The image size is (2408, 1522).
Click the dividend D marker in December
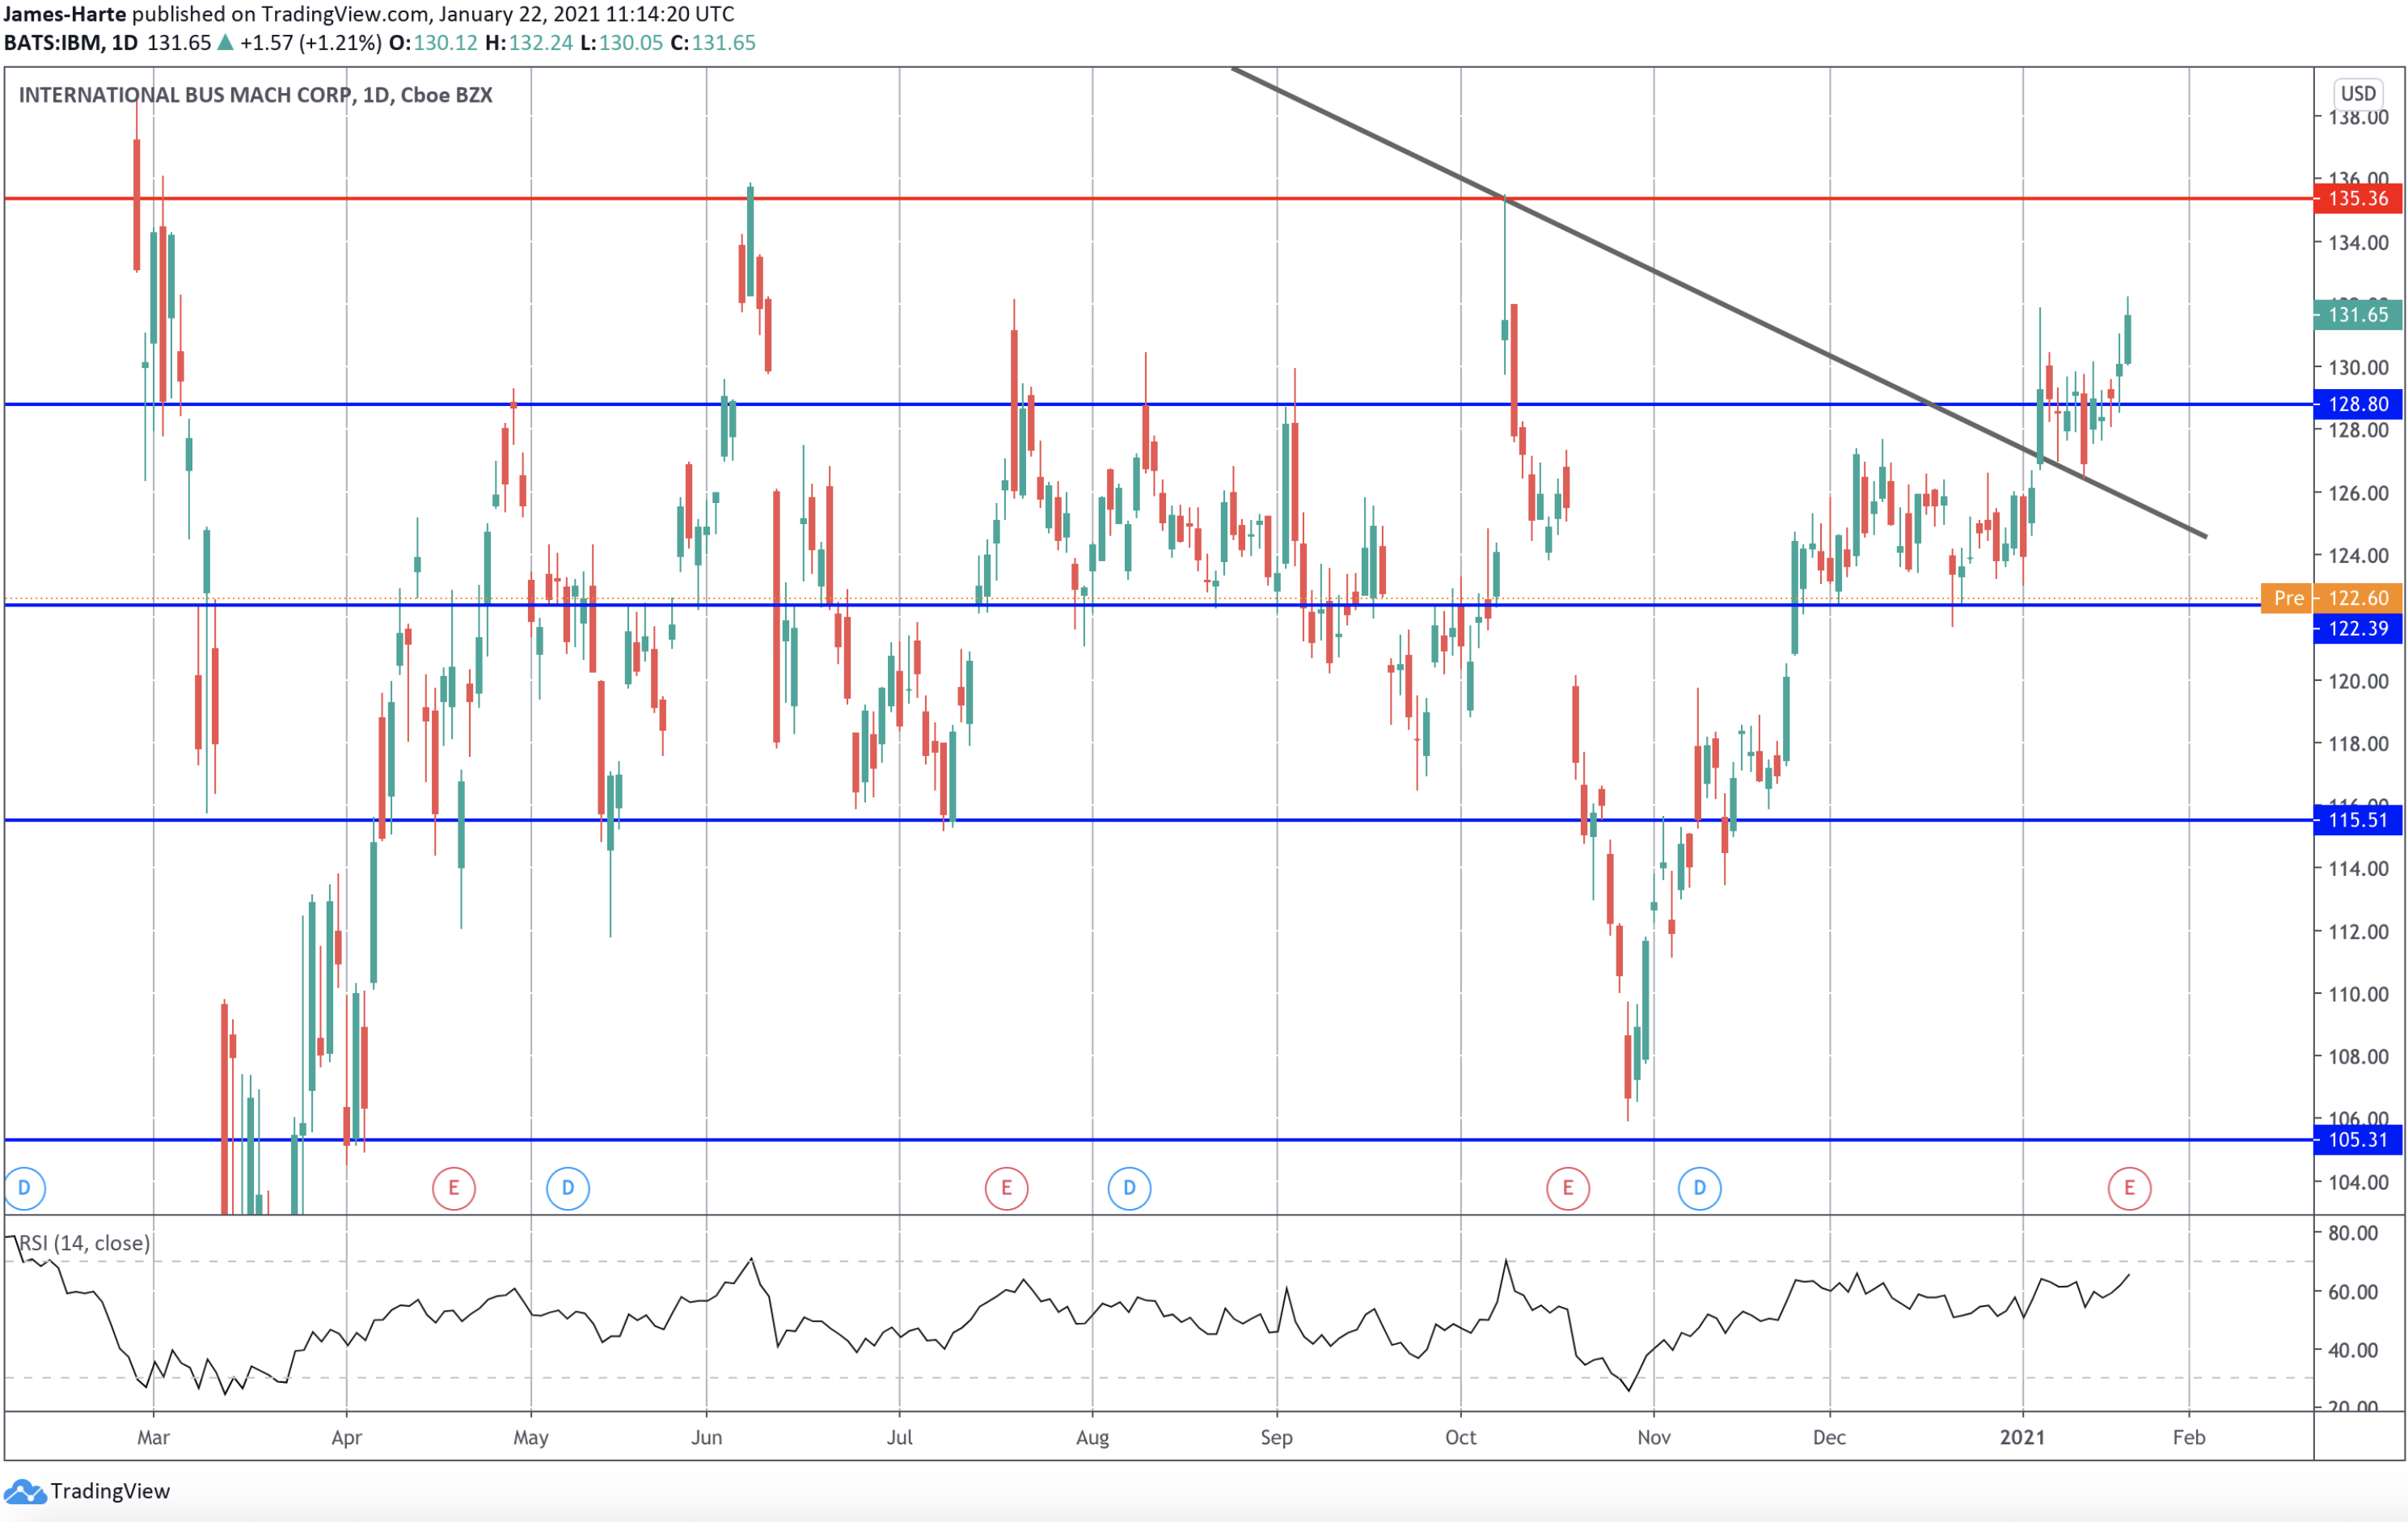(x=1700, y=1188)
